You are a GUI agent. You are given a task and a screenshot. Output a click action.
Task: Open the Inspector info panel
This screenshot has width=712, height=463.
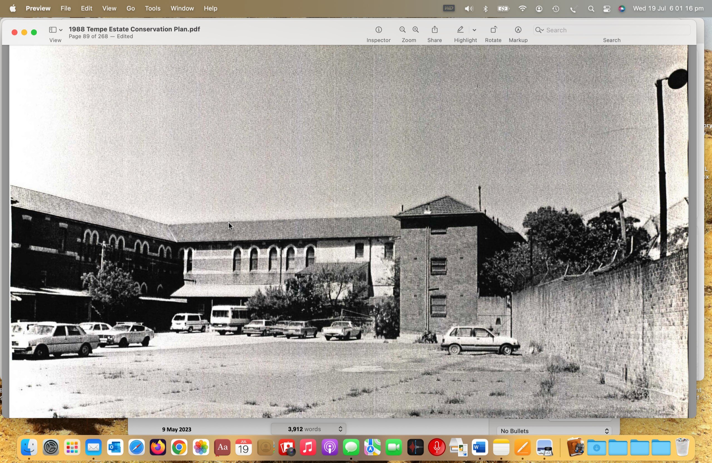(x=379, y=30)
